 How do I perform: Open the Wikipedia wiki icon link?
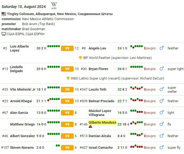[x=54, y=5]
